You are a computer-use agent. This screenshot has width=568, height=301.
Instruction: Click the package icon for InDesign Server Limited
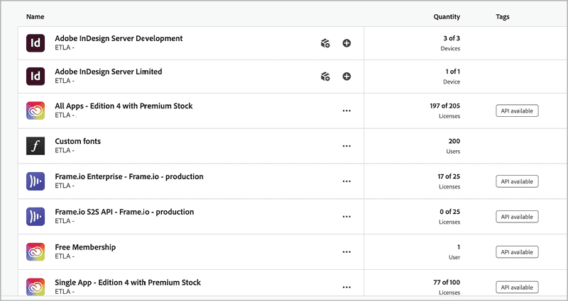325,76
